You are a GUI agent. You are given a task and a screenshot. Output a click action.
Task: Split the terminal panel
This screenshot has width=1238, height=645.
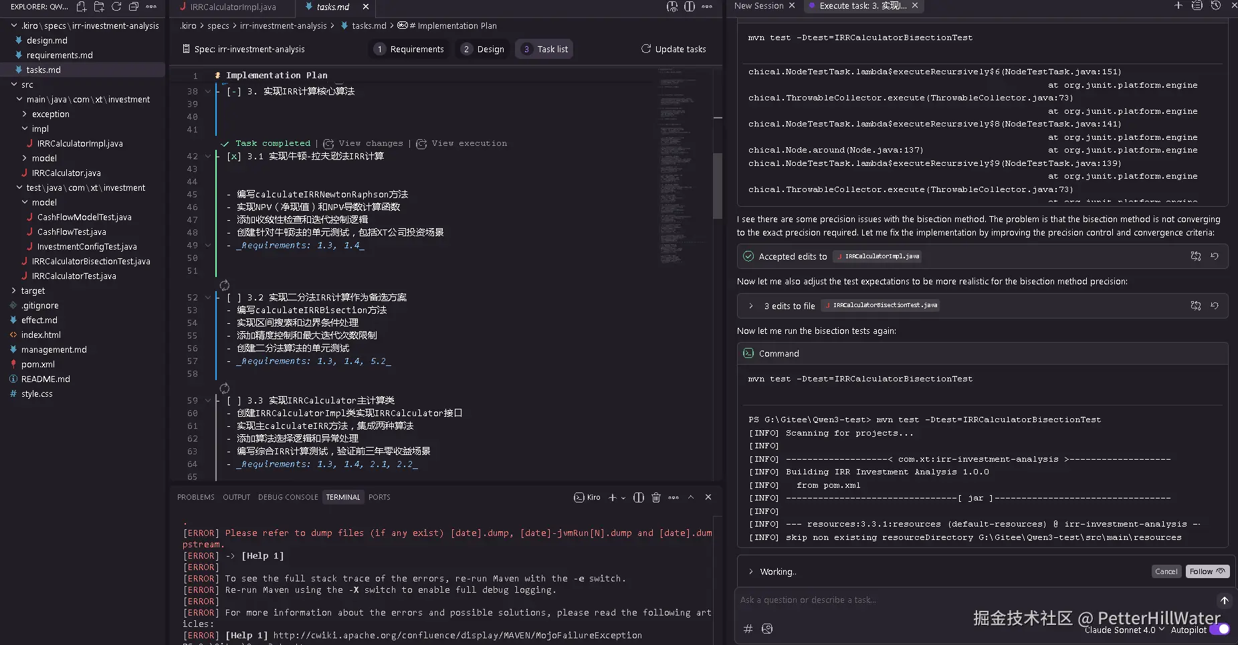pyautogui.click(x=639, y=497)
